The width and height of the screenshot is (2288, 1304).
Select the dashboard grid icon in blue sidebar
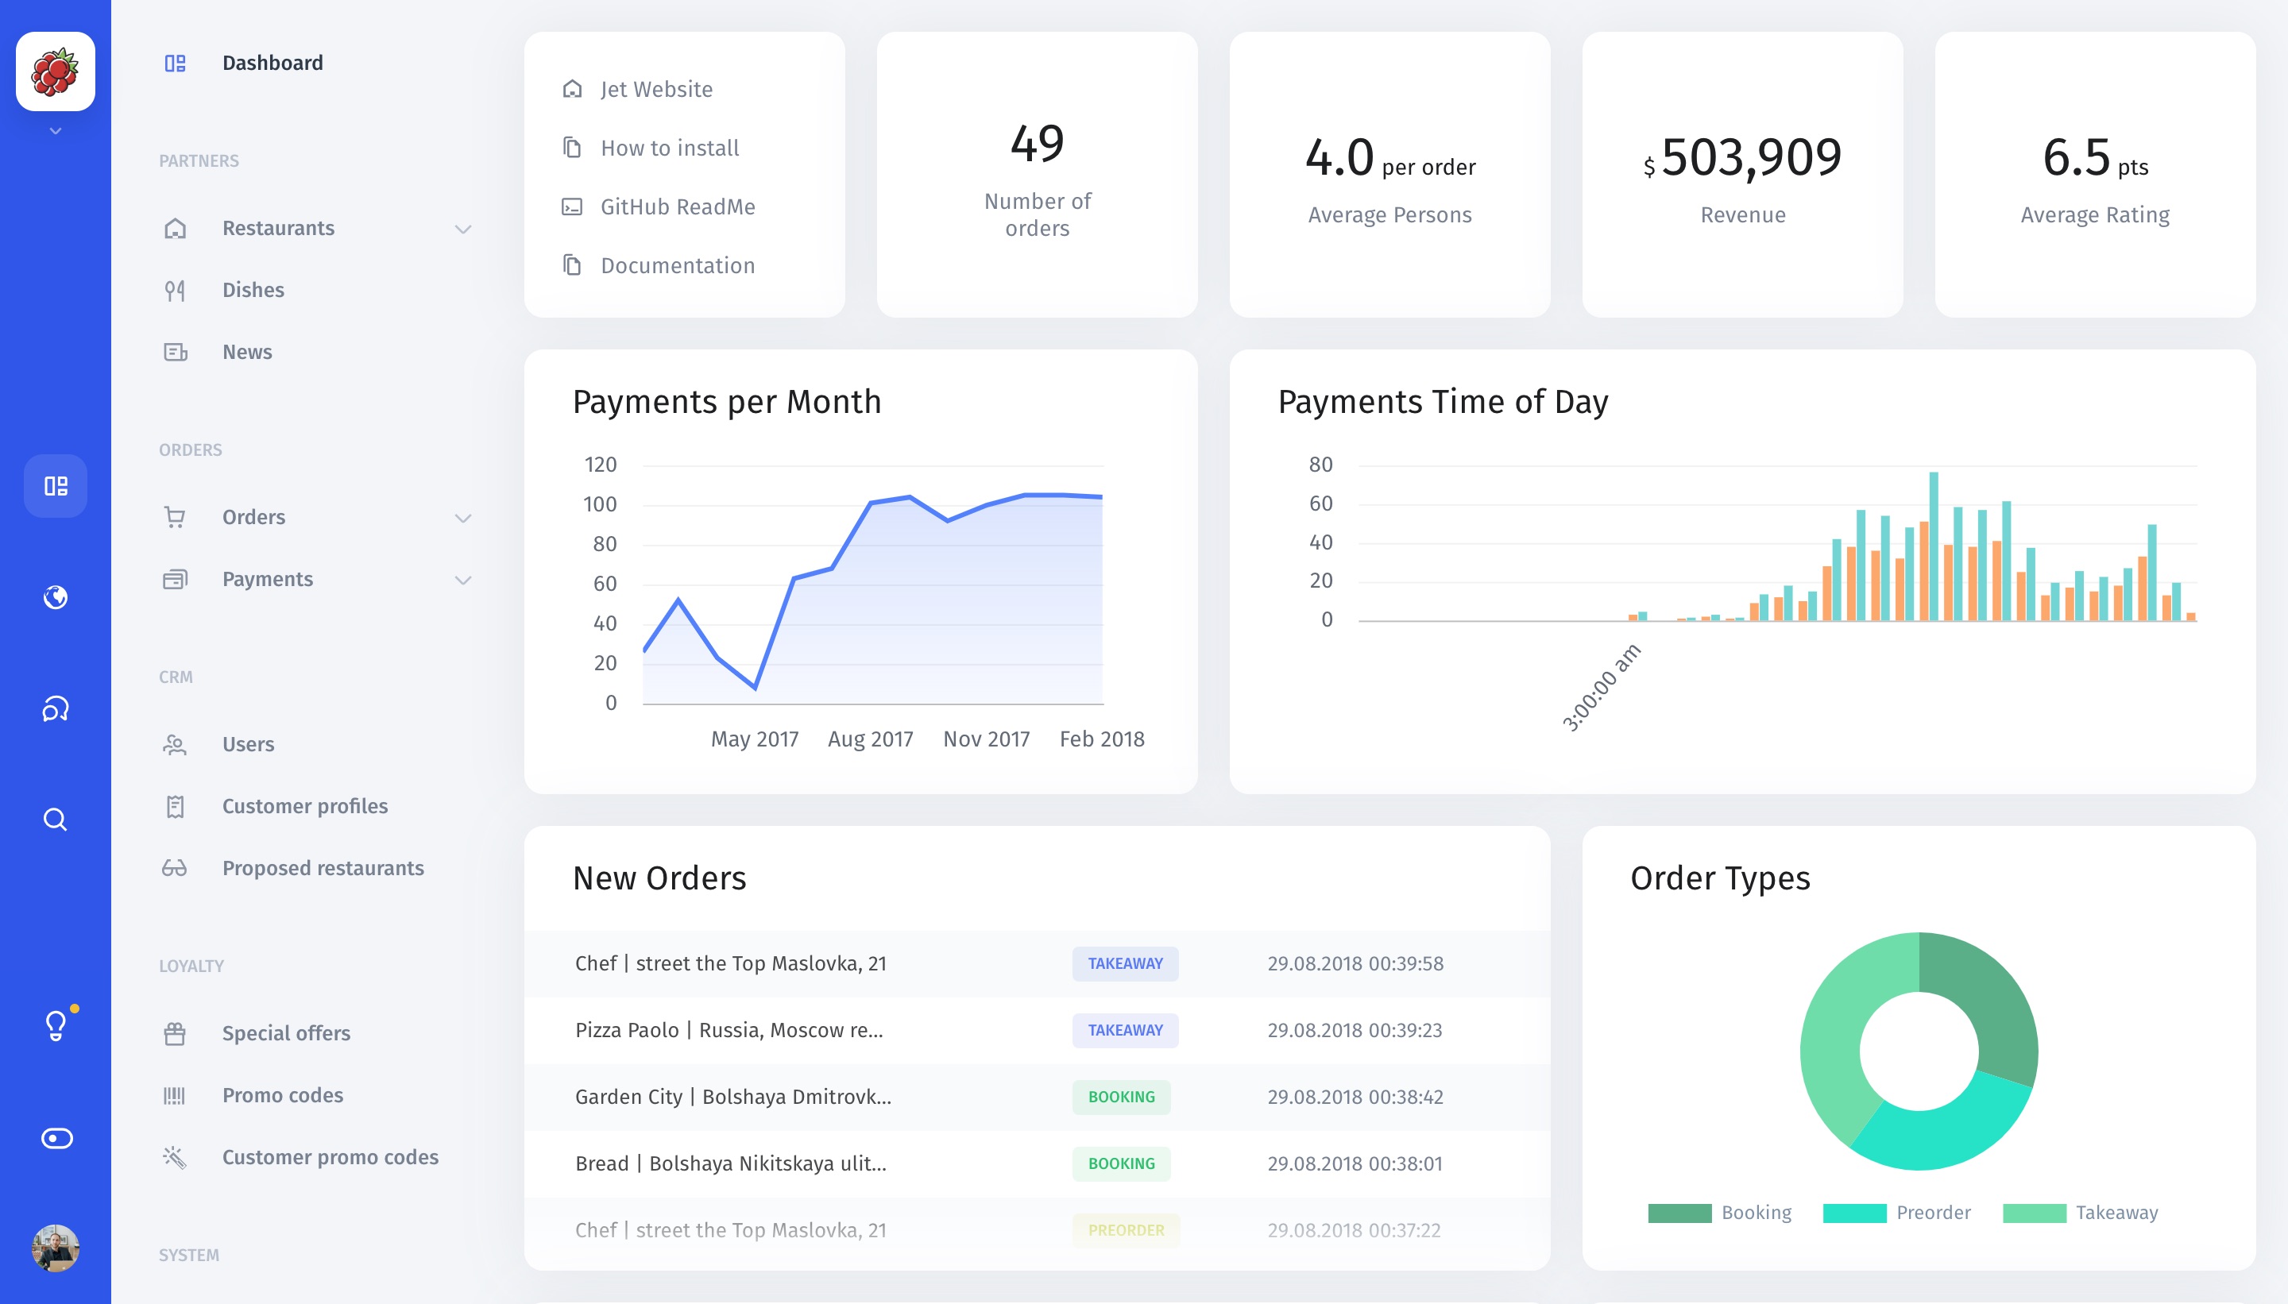click(56, 486)
